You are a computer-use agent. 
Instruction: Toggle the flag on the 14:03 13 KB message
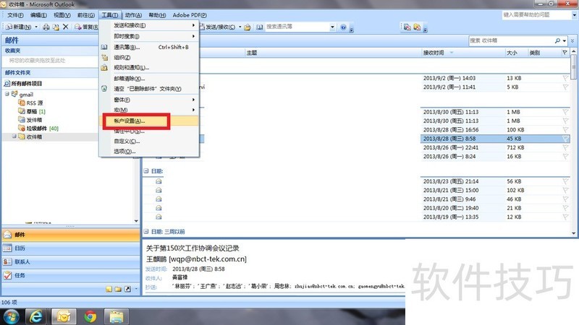coord(565,78)
